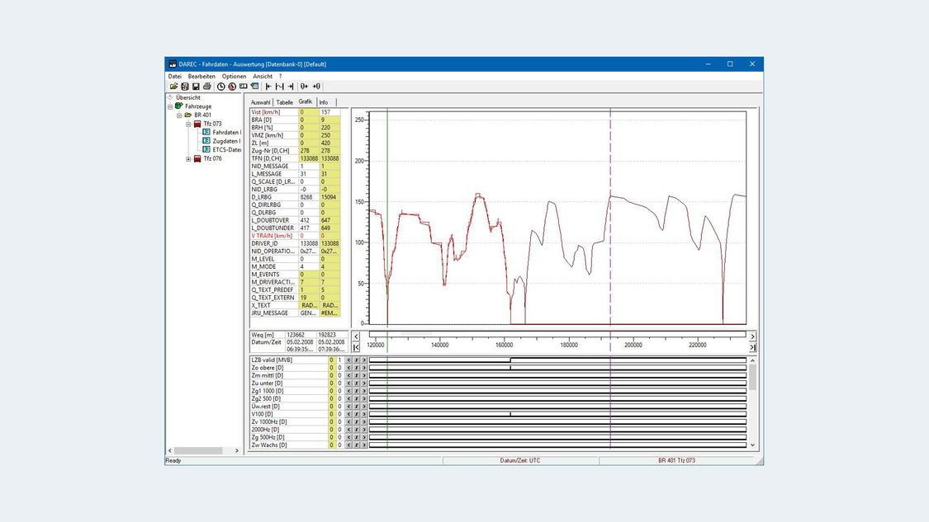Click scroll-down arrow of signal list
Image resolution: width=929 pixels, height=522 pixels.
[752, 445]
